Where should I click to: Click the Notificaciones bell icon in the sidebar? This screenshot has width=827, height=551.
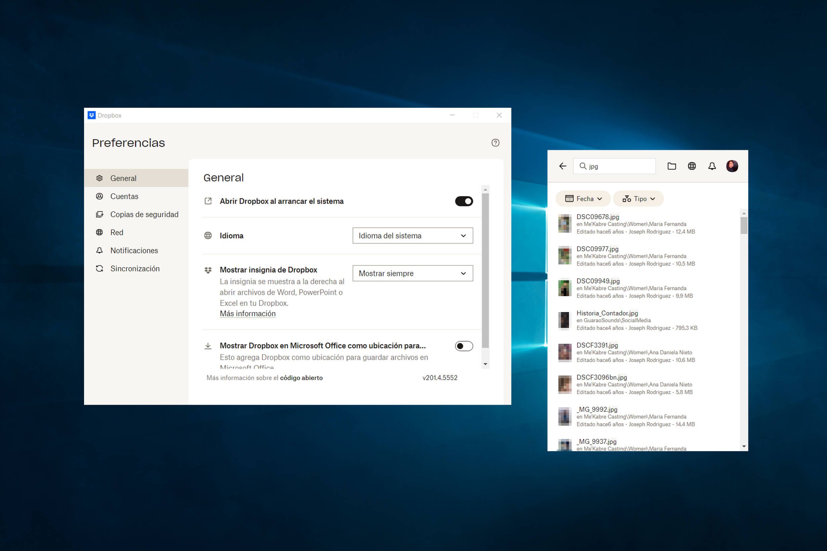point(100,250)
